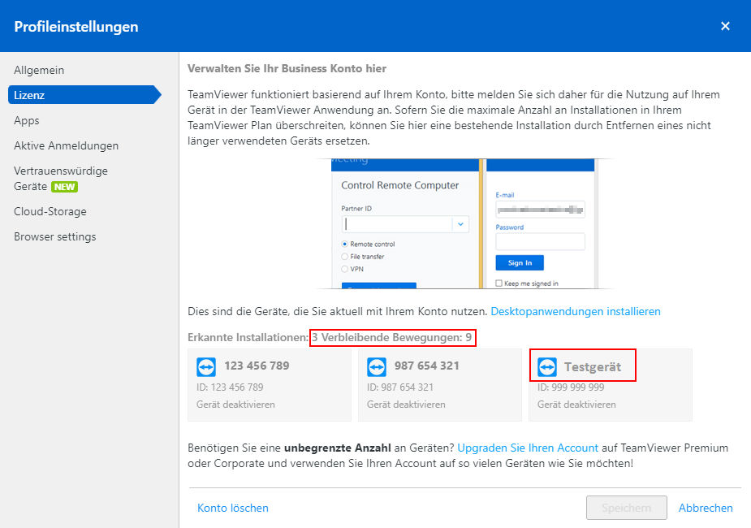Click TeamViewer icon of device 987 654 321
751x528 pixels.
[x=377, y=367]
